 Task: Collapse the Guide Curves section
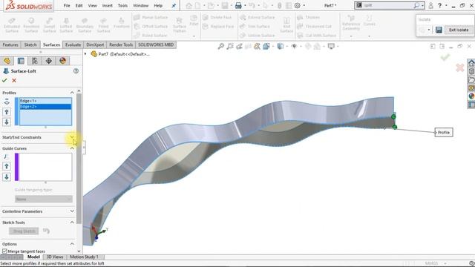72,148
